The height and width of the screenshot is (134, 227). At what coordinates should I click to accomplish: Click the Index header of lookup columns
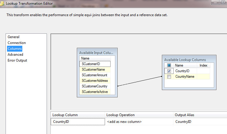[x=204, y=65]
